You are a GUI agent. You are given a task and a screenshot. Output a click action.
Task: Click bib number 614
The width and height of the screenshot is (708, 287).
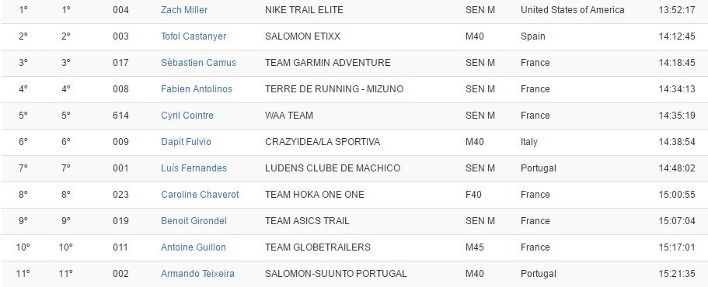point(120,116)
